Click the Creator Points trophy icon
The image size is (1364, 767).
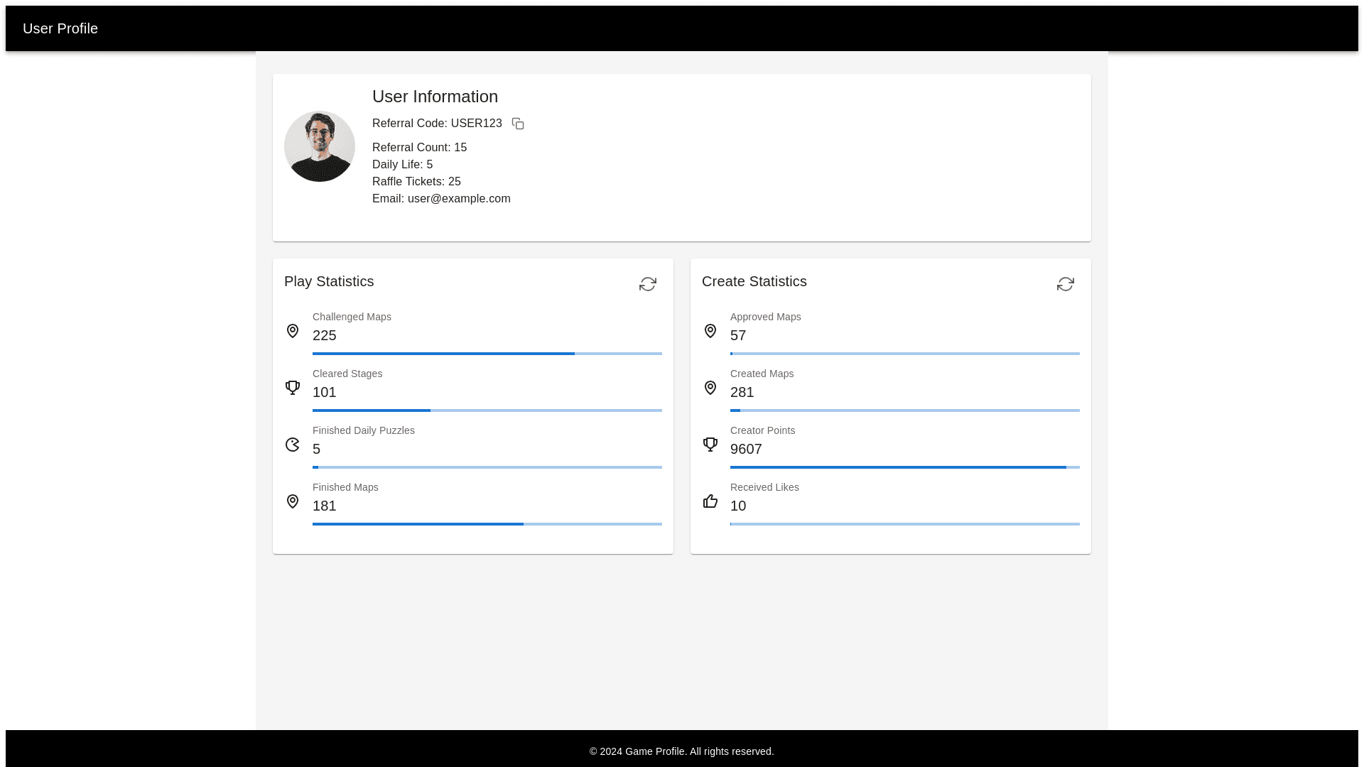pyautogui.click(x=710, y=445)
